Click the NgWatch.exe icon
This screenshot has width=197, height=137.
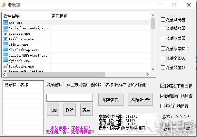point(5,61)
